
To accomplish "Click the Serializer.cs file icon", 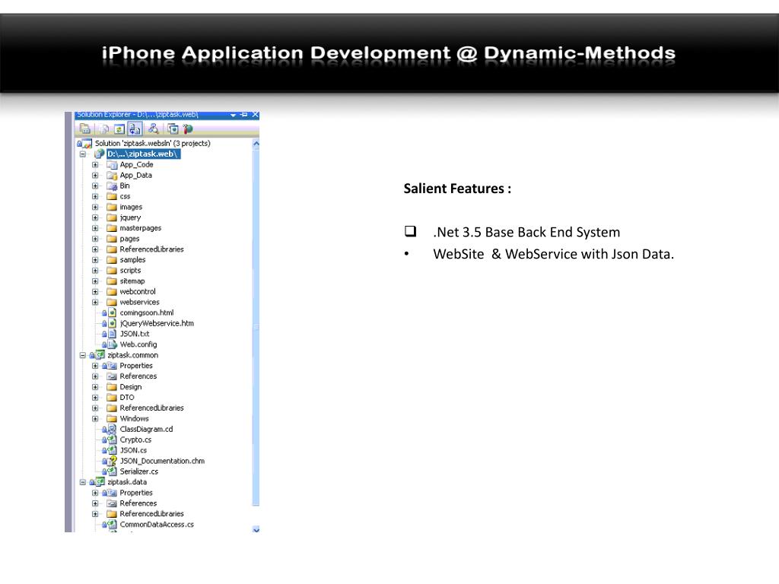I will tap(113, 471).
